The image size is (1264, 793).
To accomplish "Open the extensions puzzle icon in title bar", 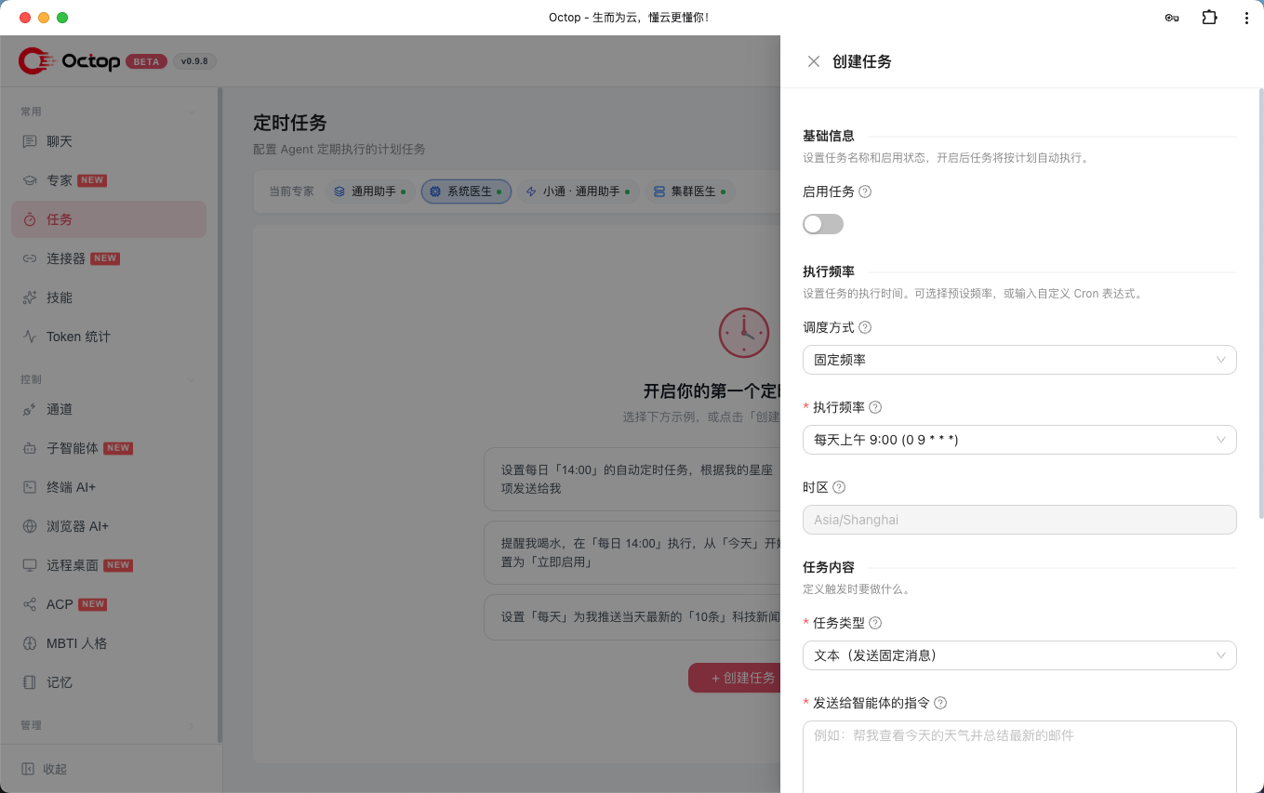I will [x=1209, y=17].
